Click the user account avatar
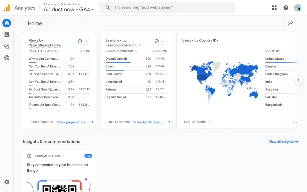307x192 pixels. coord(297,8)
